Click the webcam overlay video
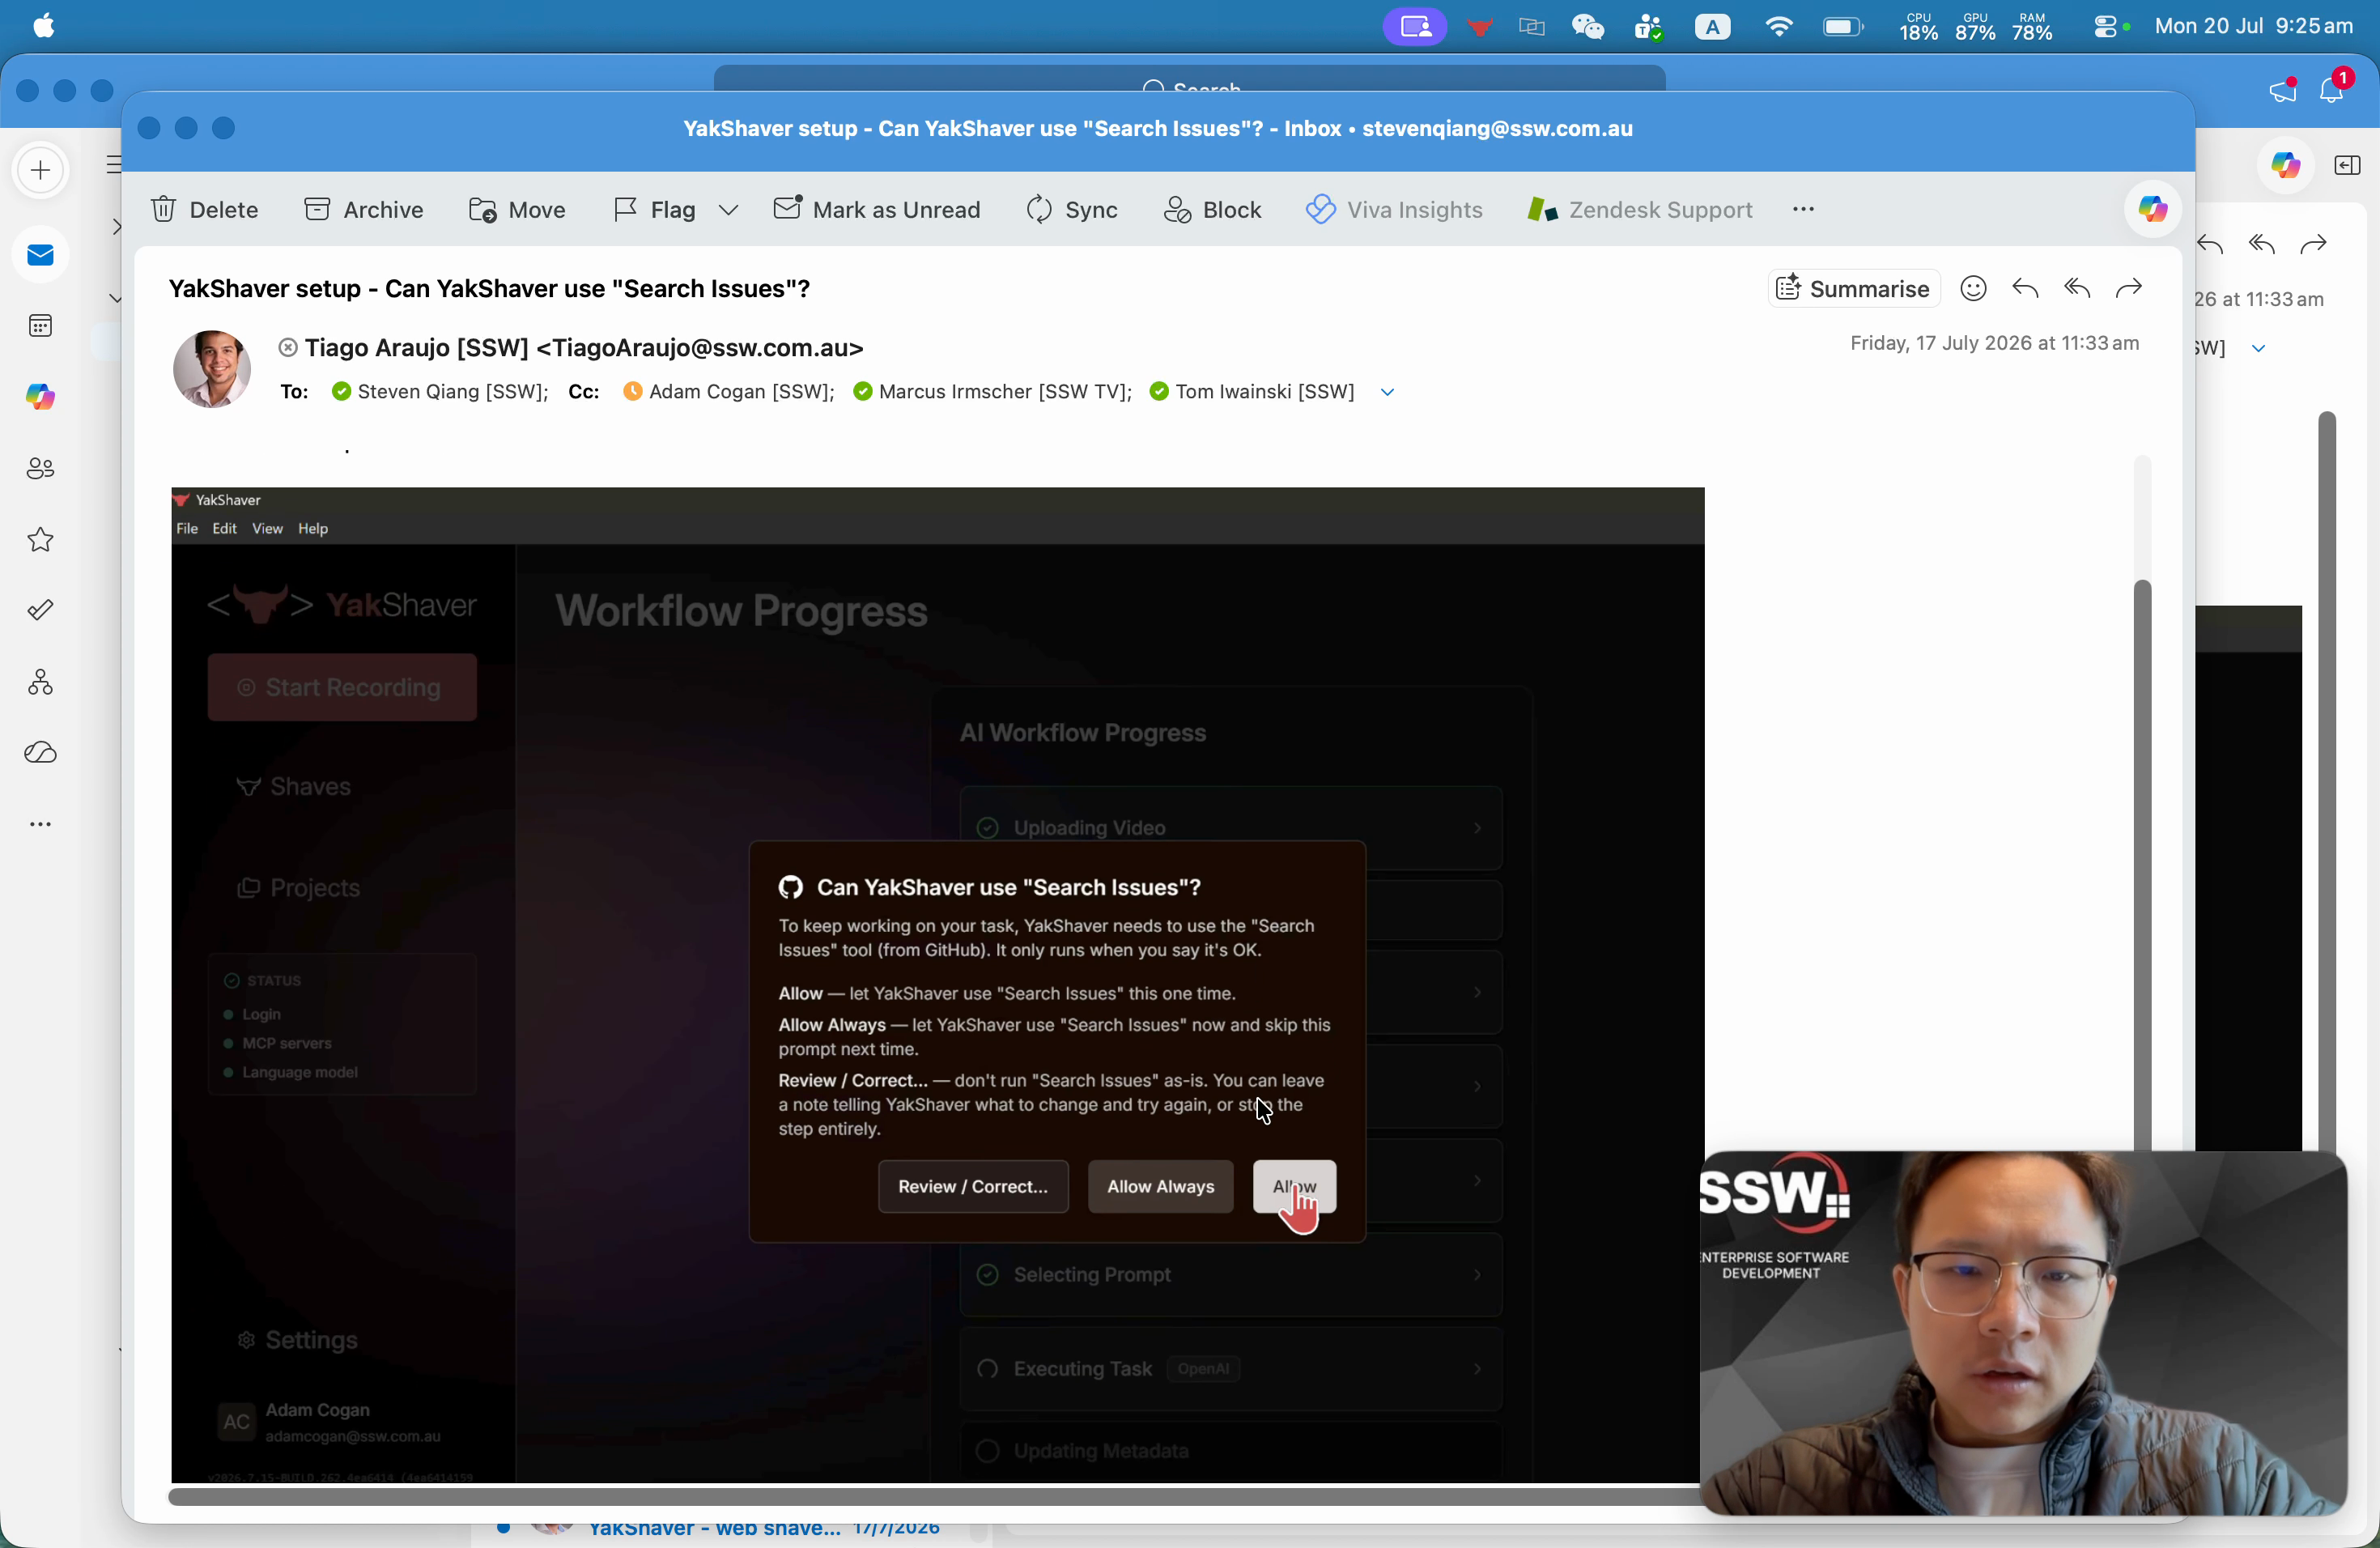 2023,1333
